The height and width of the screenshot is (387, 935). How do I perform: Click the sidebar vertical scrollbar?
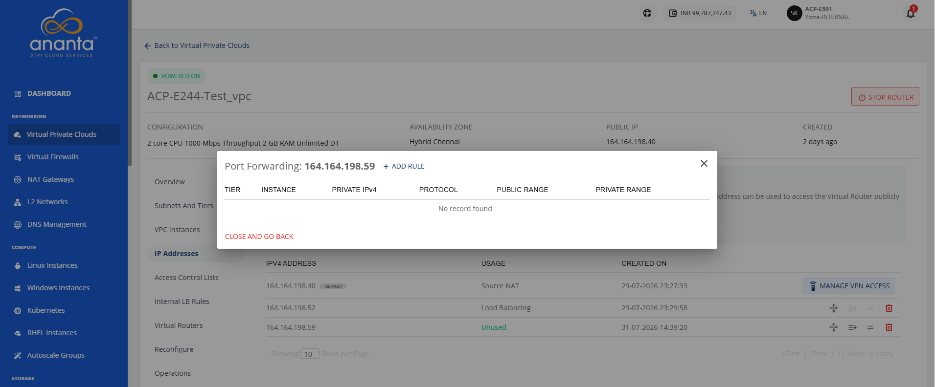click(130, 83)
